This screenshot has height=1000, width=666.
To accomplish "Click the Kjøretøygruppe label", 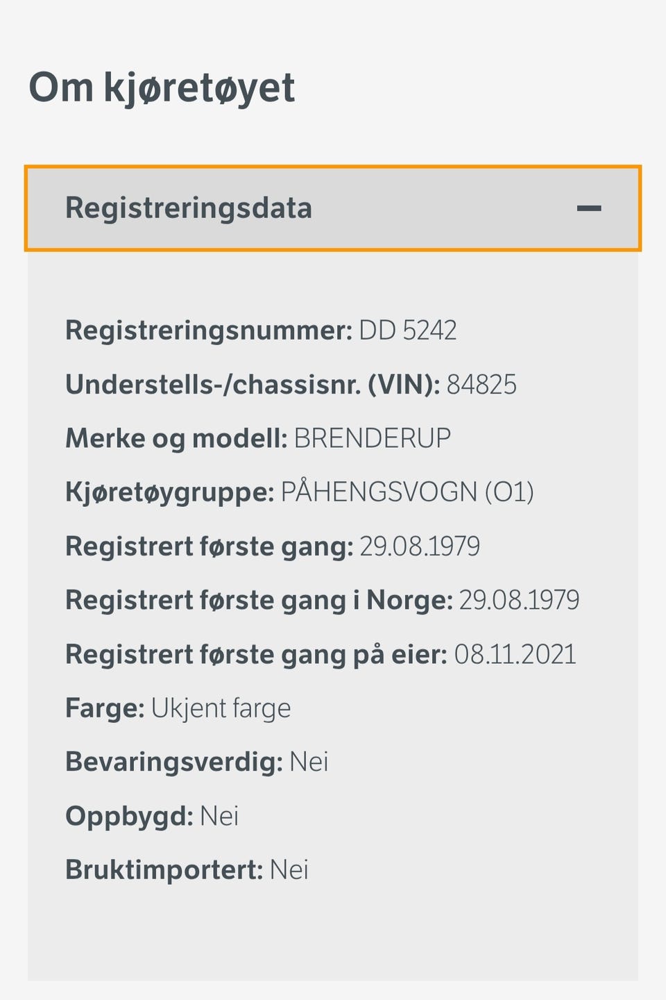I will pos(170,492).
